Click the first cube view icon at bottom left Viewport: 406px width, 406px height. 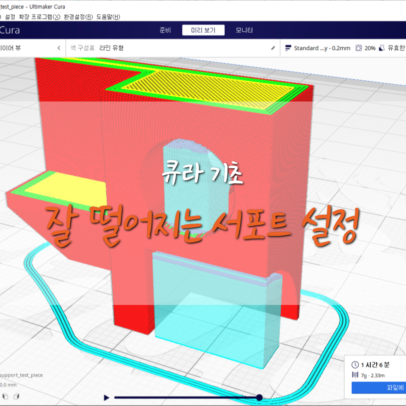5,396
